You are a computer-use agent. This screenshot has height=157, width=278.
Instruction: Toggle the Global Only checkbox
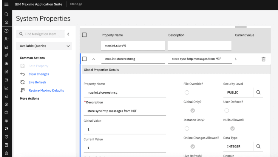193,111
